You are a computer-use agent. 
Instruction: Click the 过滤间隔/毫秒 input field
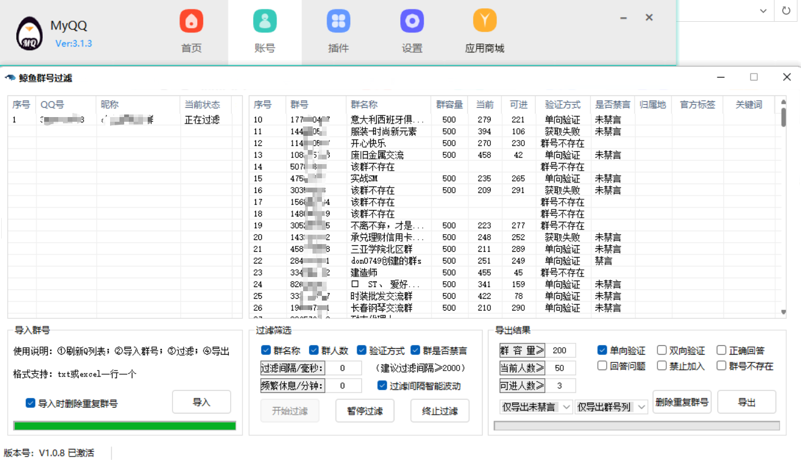[x=343, y=368]
